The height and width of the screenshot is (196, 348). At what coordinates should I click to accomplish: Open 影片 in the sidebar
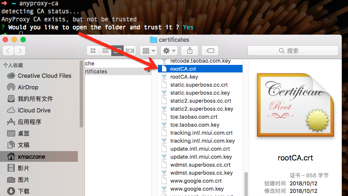[39, 168]
